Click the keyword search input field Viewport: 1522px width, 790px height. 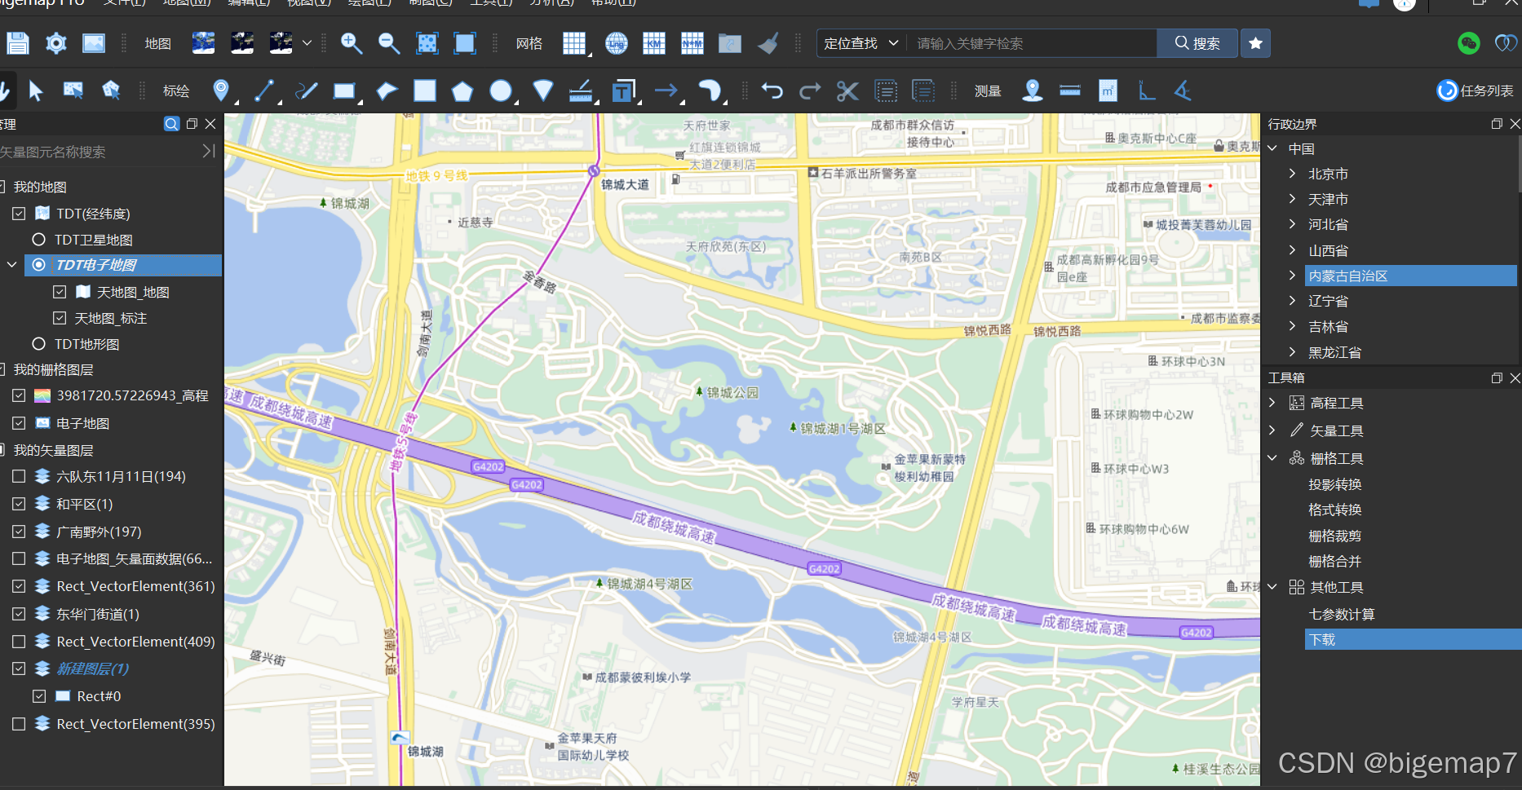tap(1032, 43)
